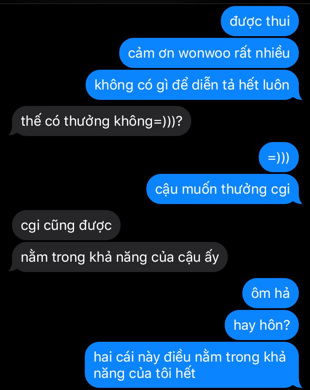Select the 'thế có thưởng không=)))?' reply
Screen dimensions: 310x390
point(102,121)
